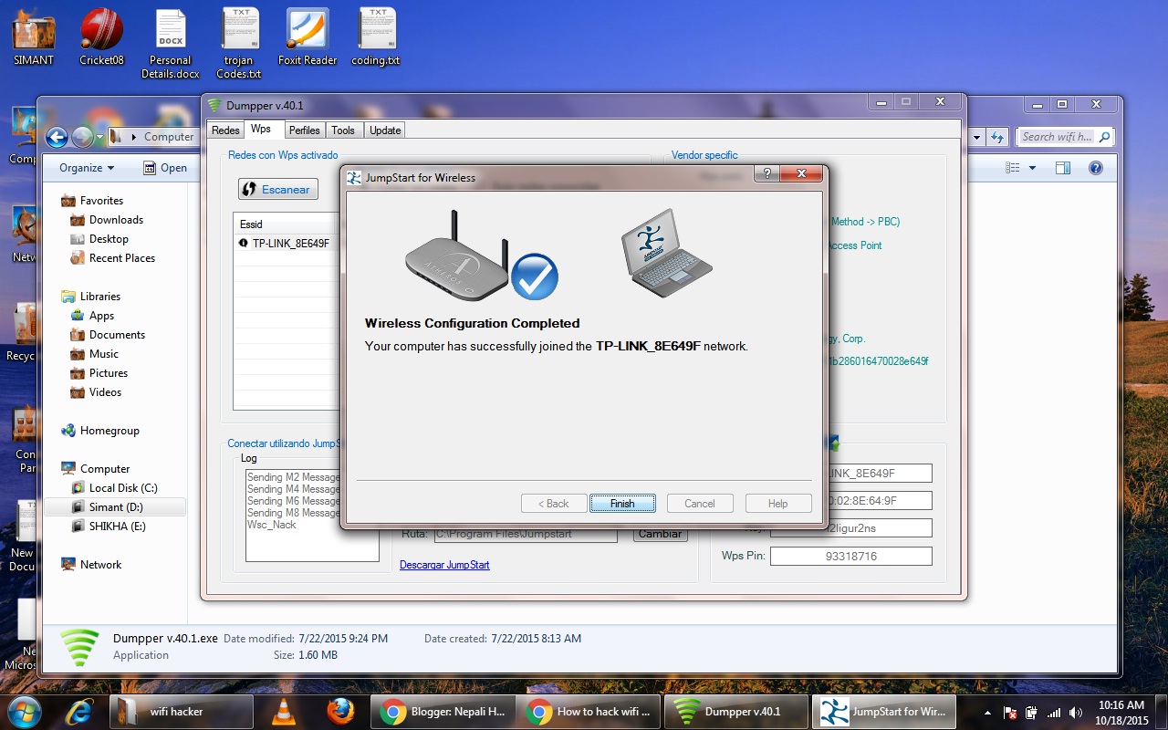Open coding.txt desktop file

376,37
